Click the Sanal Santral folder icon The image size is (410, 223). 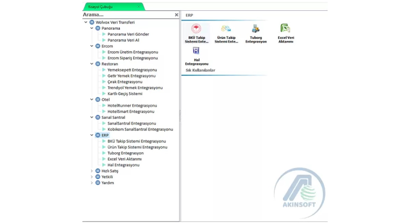coord(98,117)
